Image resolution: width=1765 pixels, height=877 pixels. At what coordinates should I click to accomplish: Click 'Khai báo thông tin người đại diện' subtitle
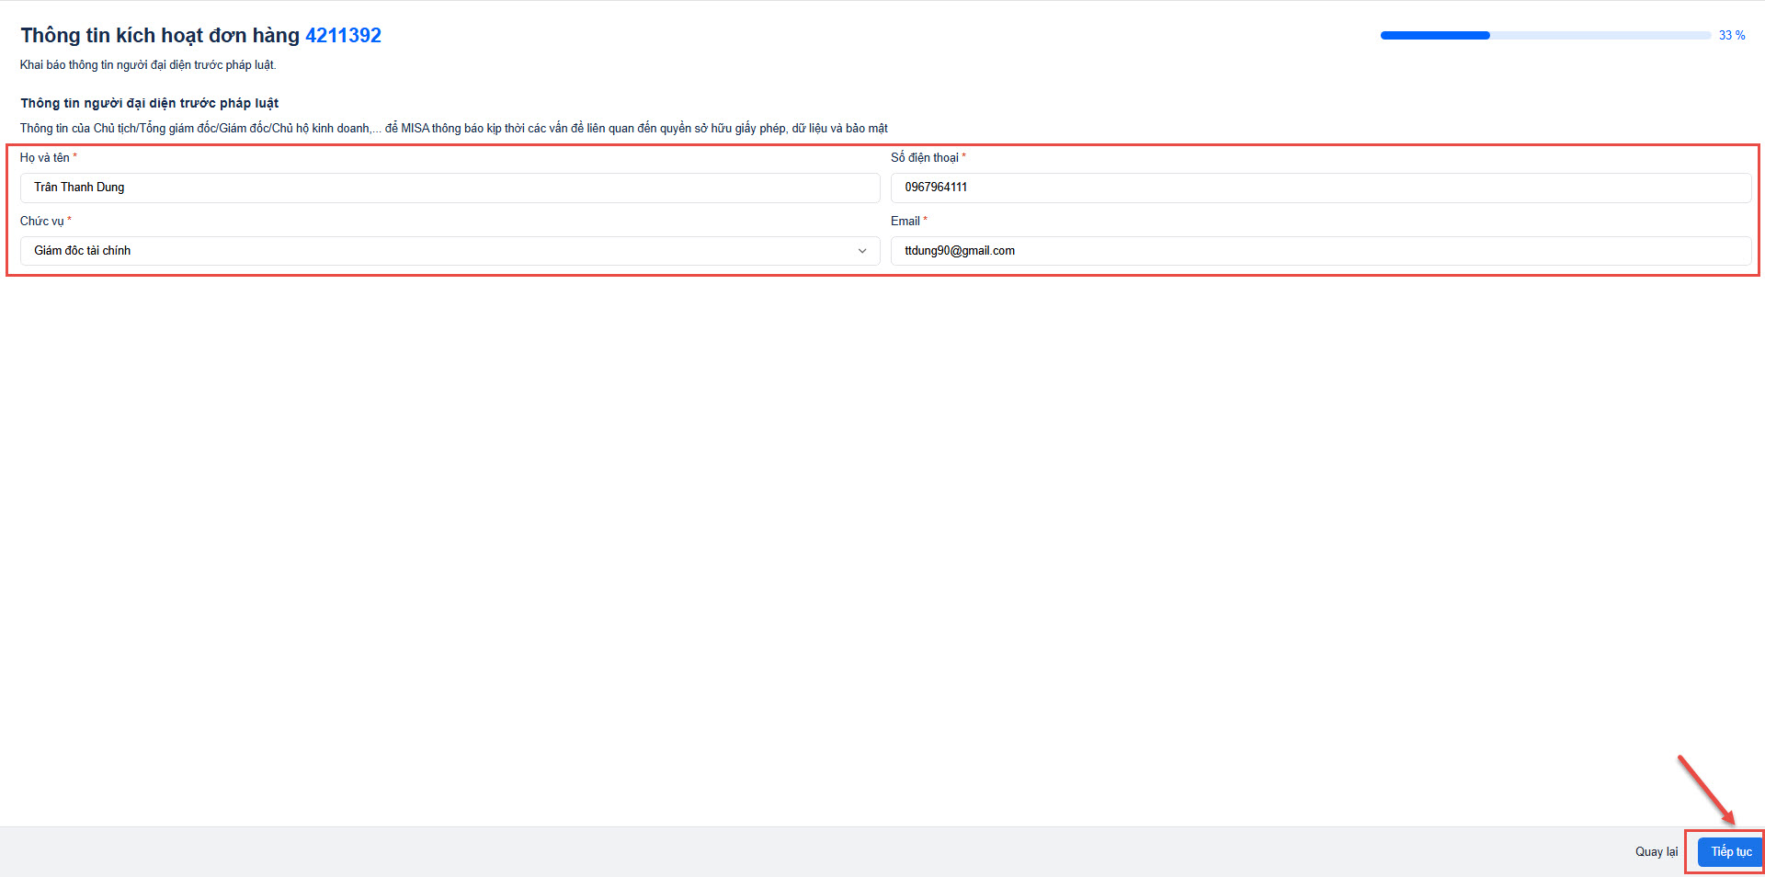148,65
